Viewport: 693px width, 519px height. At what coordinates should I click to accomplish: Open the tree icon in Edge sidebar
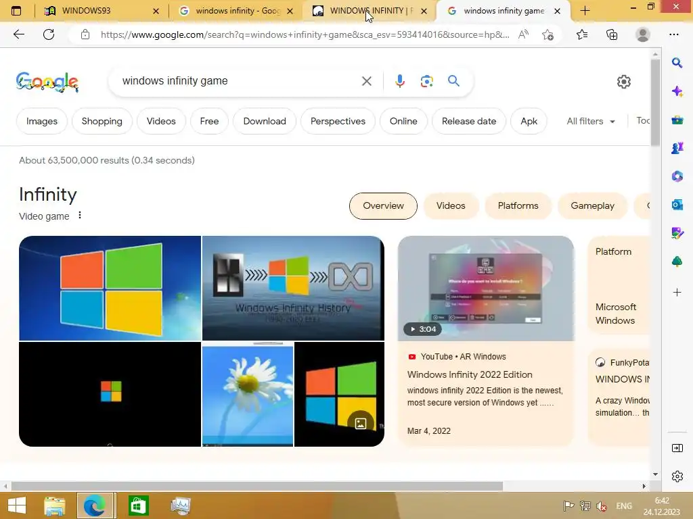click(677, 262)
